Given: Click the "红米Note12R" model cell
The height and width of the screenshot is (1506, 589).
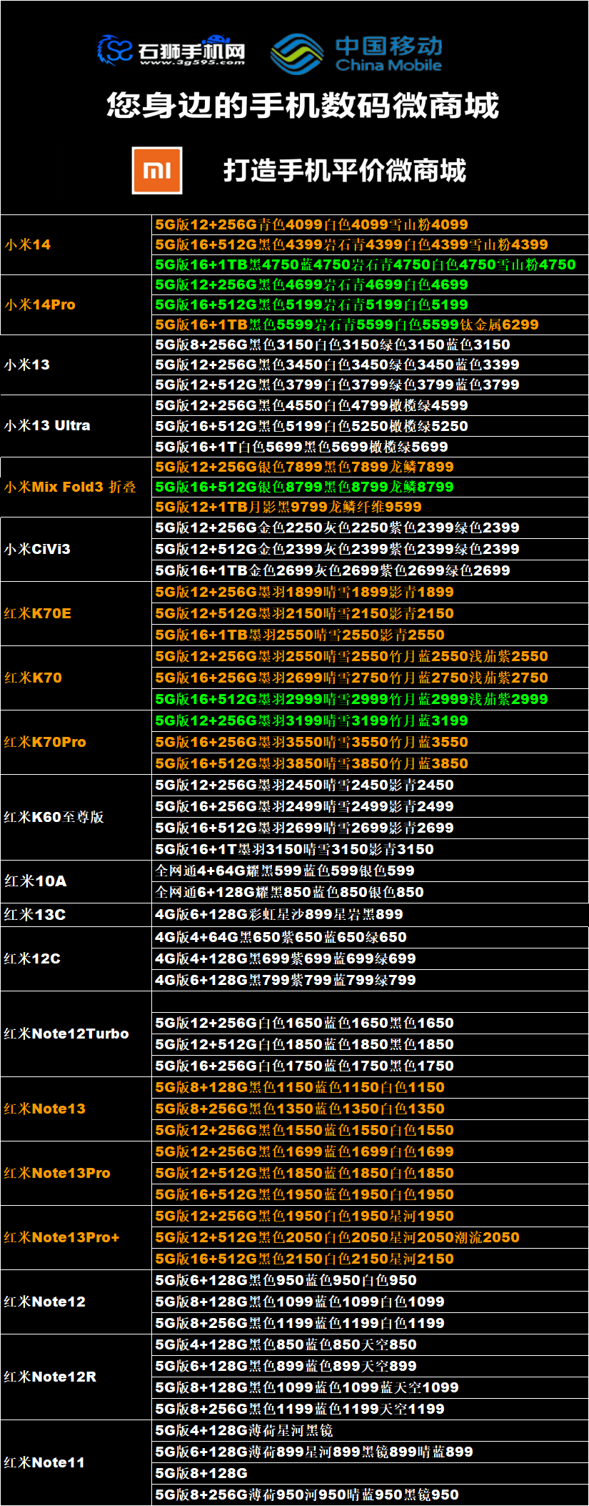Looking at the screenshot, I should click(76, 1377).
